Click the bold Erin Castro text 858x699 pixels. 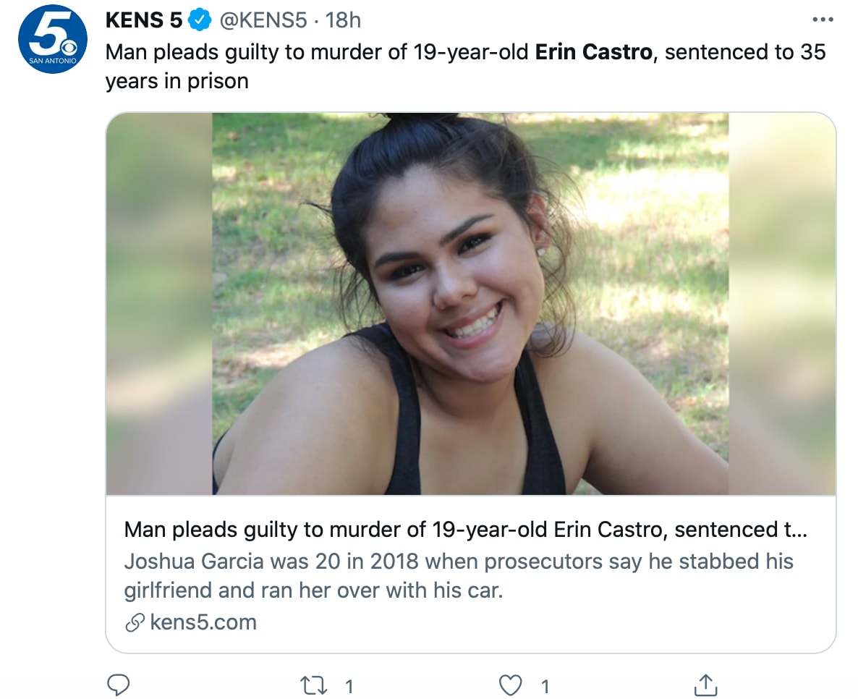tap(593, 52)
